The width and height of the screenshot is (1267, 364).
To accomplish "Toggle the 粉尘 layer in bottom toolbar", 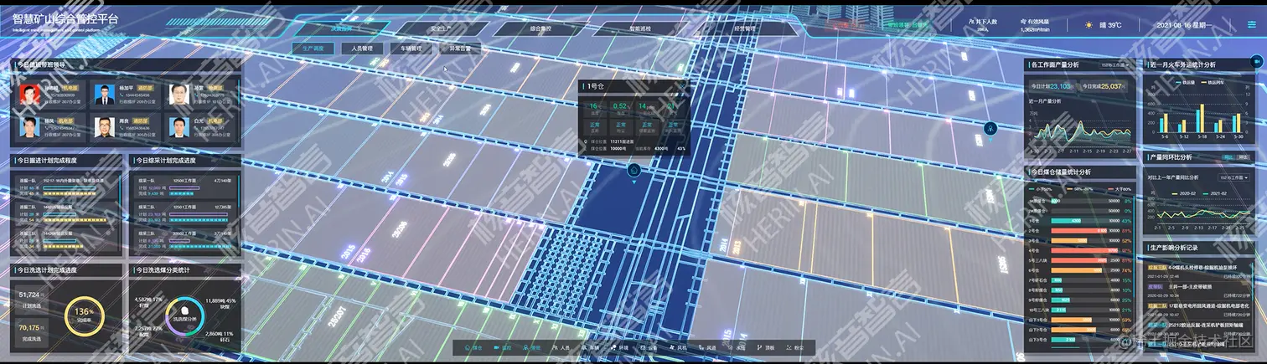I will pos(795,347).
